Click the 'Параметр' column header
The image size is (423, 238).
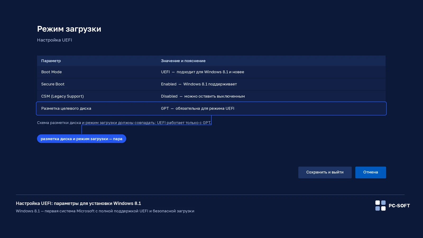(51, 61)
